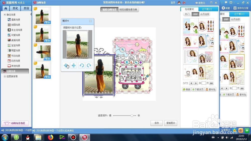Select the Let's play hexagon scene template

(x=206, y=26)
